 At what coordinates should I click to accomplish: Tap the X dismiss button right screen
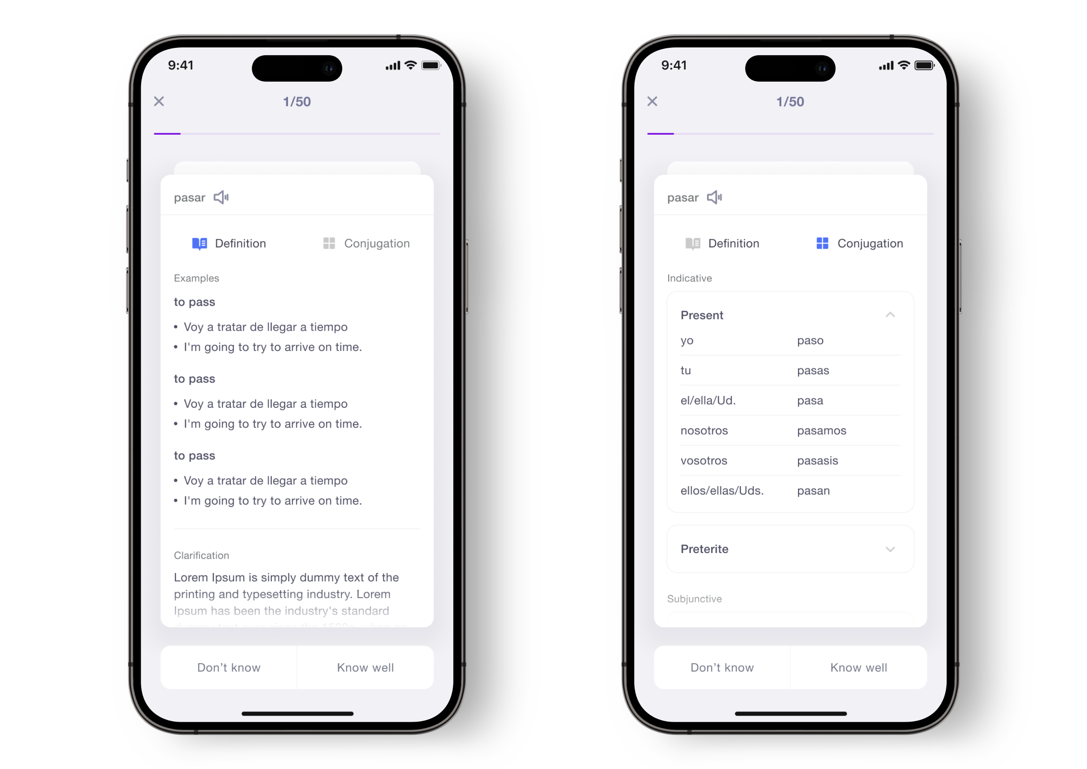click(653, 102)
